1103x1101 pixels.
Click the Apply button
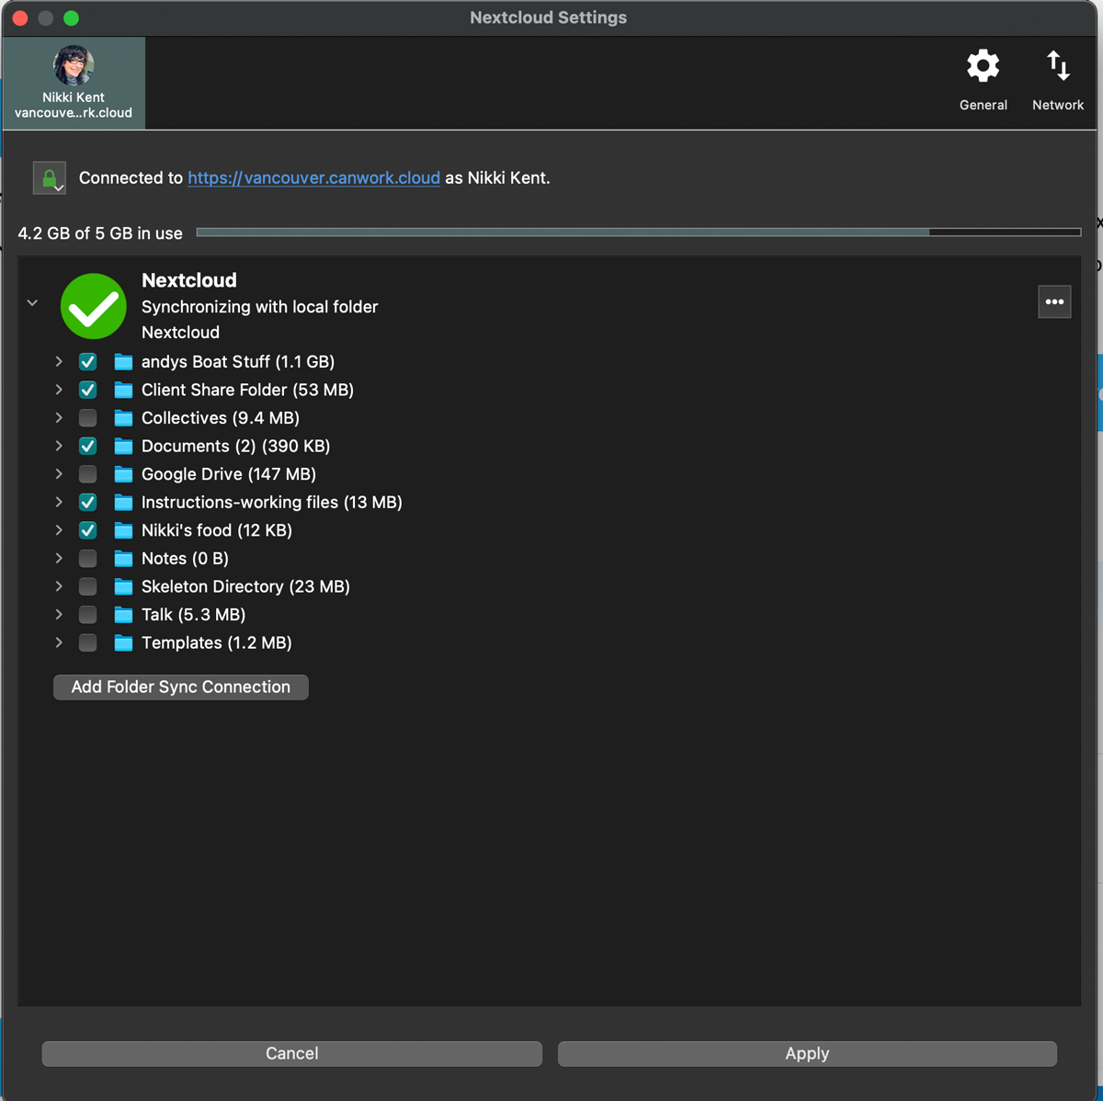click(x=807, y=1054)
